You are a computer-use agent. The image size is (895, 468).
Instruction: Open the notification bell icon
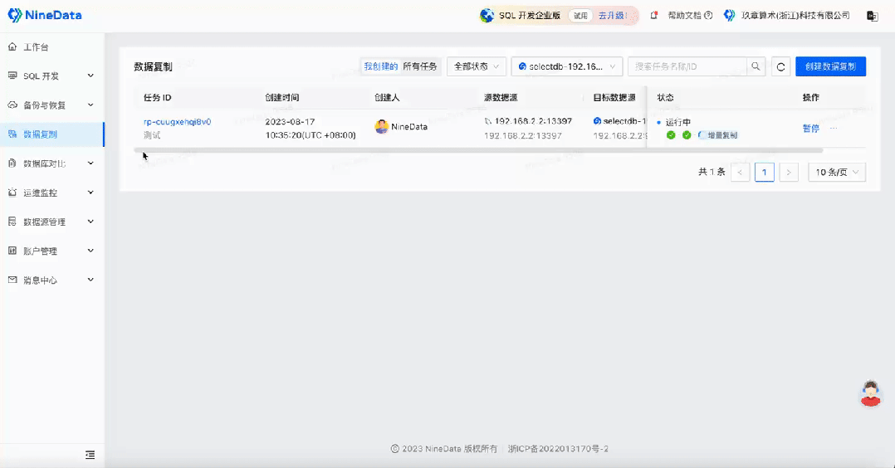click(x=653, y=16)
